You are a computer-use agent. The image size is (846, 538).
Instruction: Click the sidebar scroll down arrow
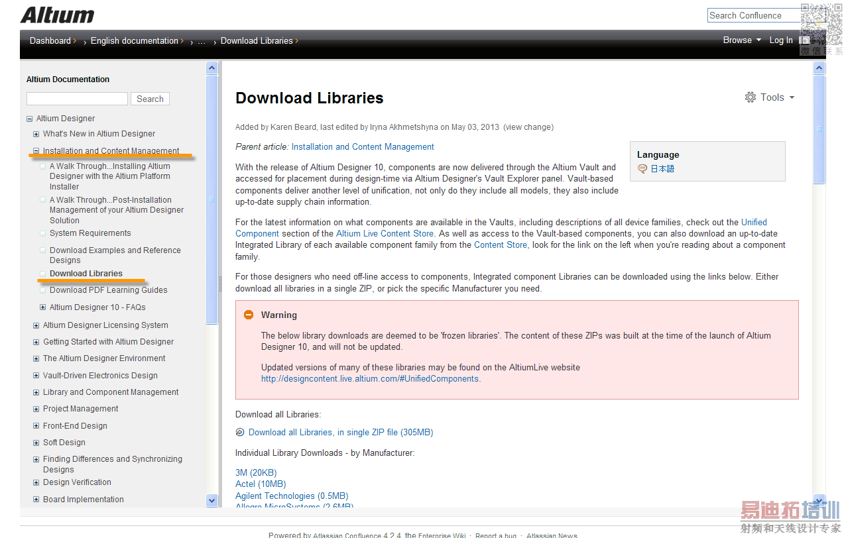click(x=212, y=501)
